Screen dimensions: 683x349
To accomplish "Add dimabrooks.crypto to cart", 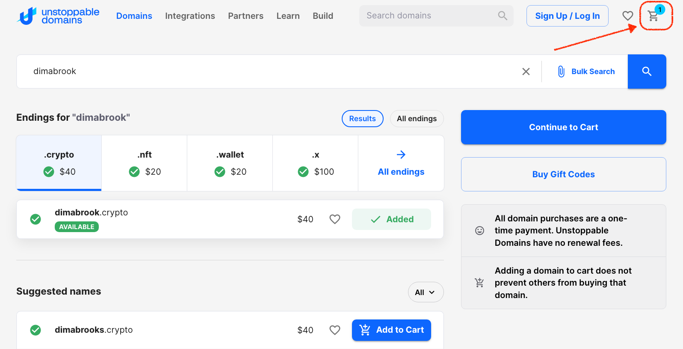I will [391, 330].
